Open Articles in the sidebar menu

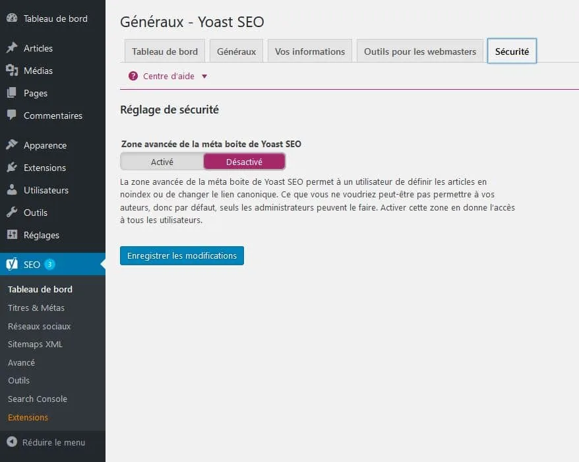pos(53,48)
